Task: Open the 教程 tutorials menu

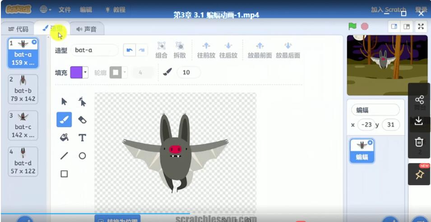Action: click(116, 9)
